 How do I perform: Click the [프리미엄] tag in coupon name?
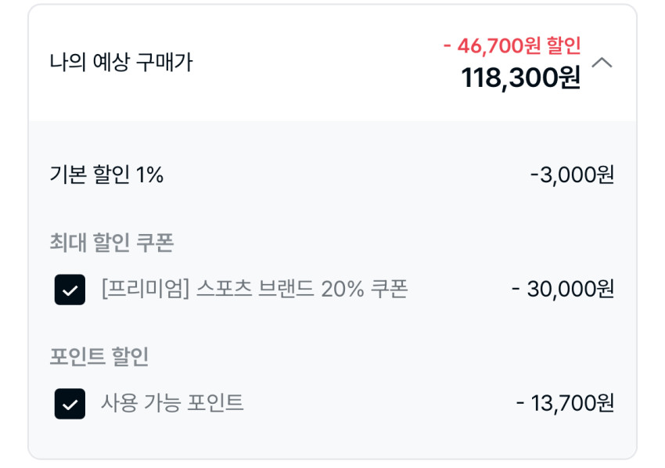click(146, 289)
